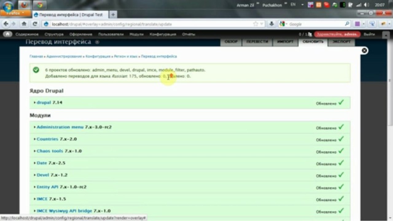Expand the drupal 7.14 row

tap(190, 103)
